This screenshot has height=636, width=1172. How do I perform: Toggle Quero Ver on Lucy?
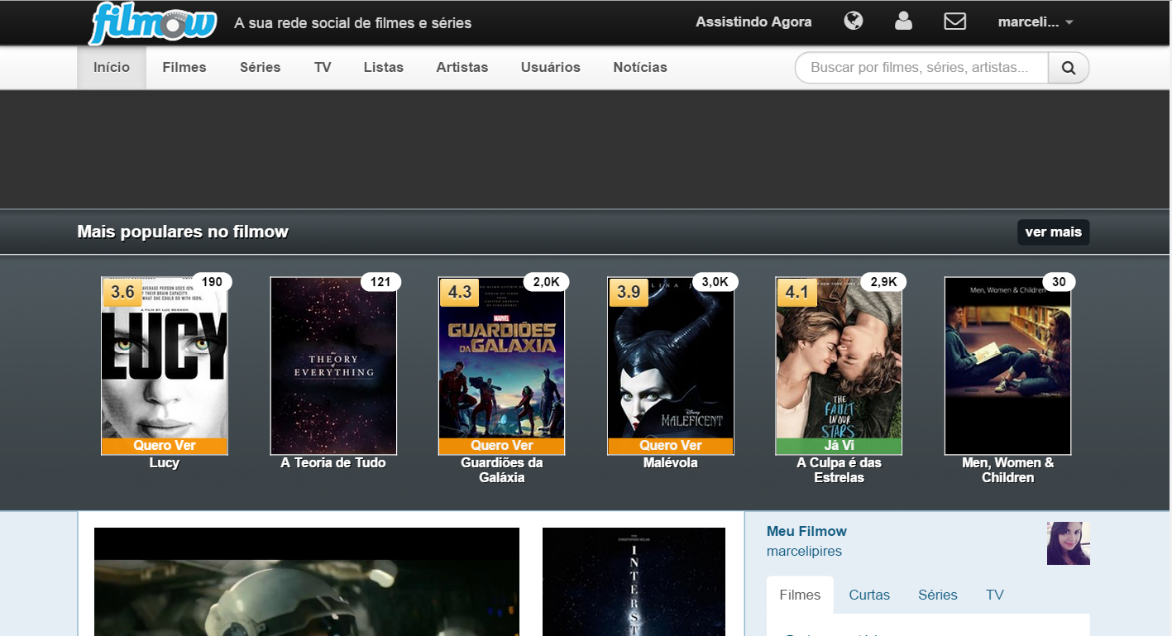pos(165,446)
